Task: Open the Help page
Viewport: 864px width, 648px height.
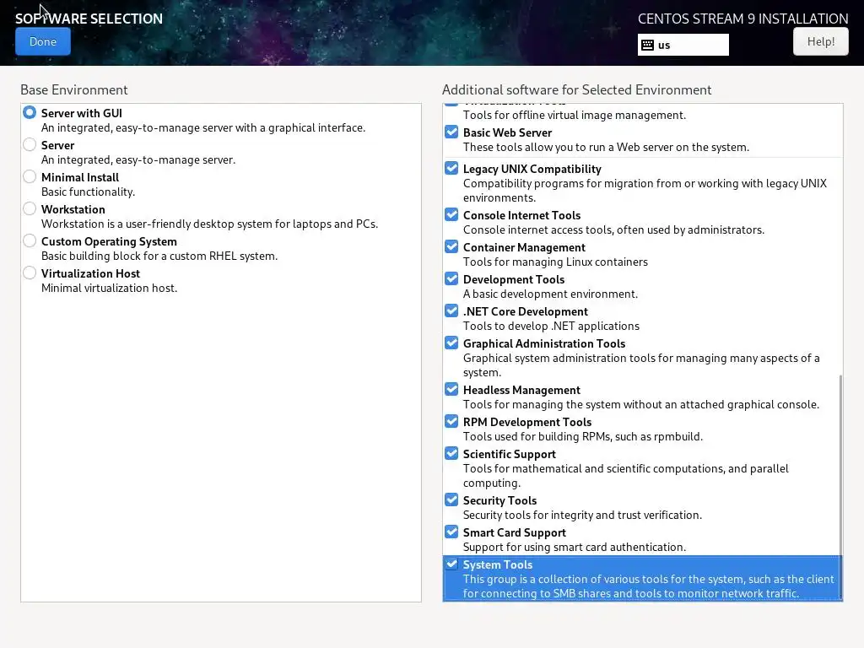Action: (x=820, y=41)
